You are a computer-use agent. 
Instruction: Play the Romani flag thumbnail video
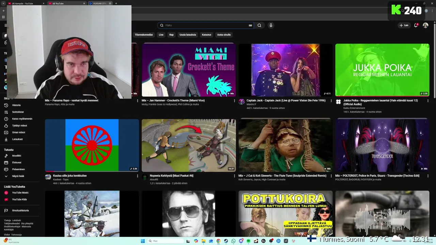click(x=92, y=145)
